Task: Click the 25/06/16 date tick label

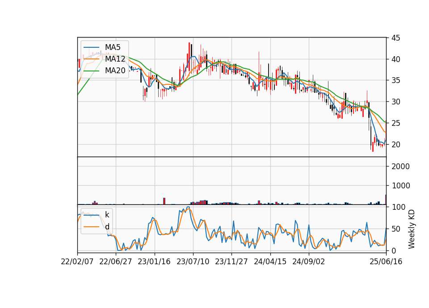Action: (386, 262)
